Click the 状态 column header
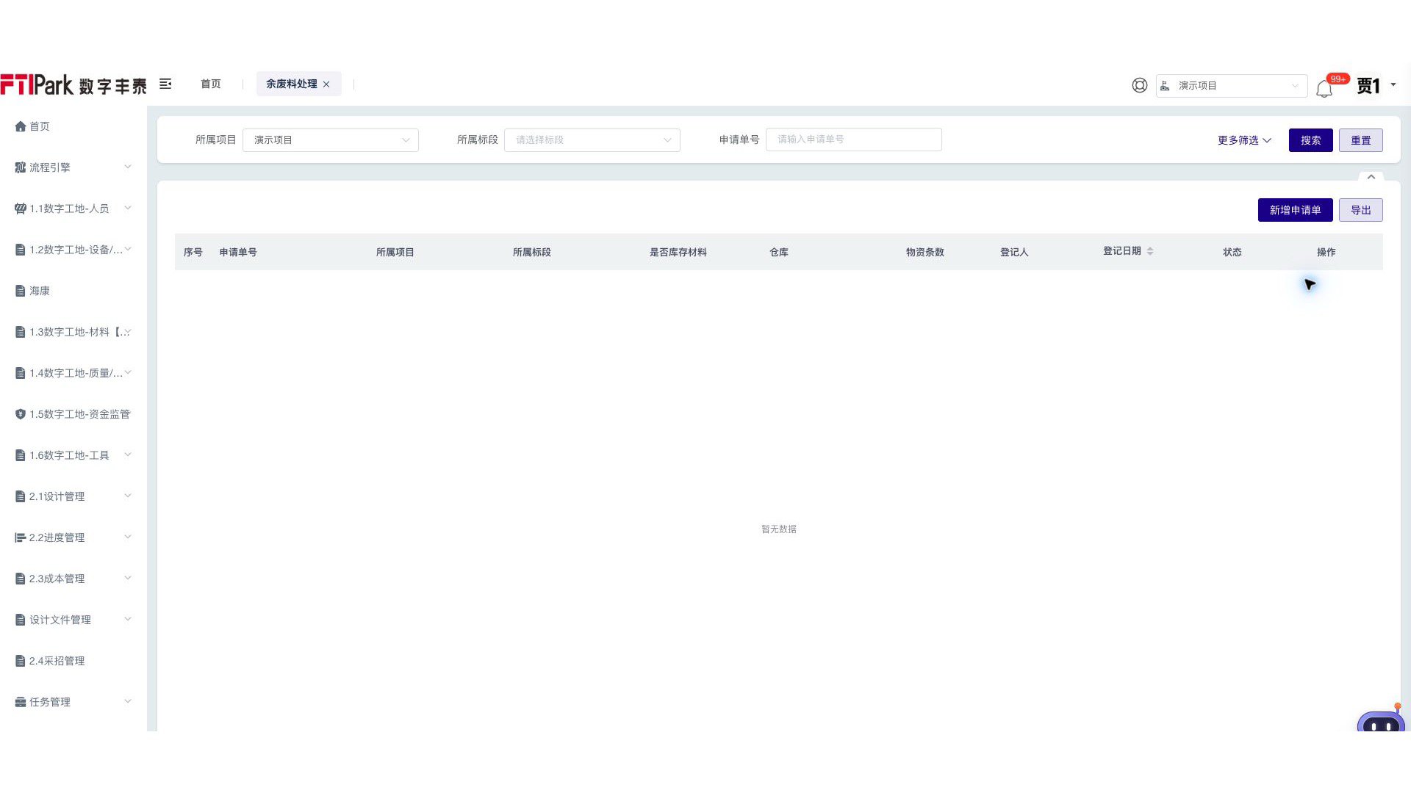This screenshot has width=1411, height=793. (1232, 252)
